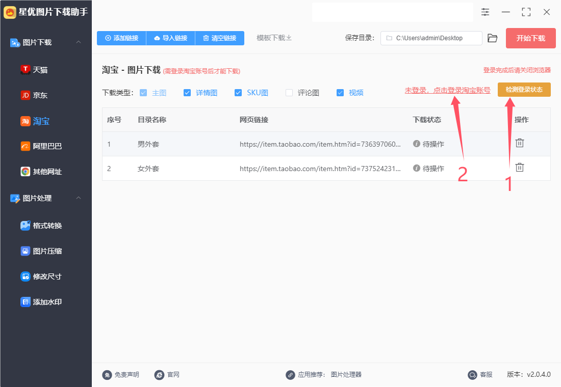
Task: Open the 图片处理器 recommended app link
Action: point(346,374)
